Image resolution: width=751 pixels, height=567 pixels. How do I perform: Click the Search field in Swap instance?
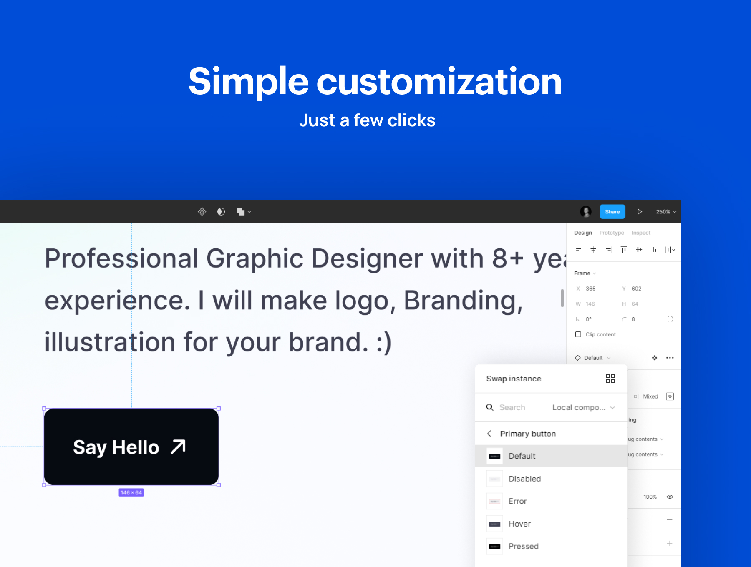(x=512, y=408)
